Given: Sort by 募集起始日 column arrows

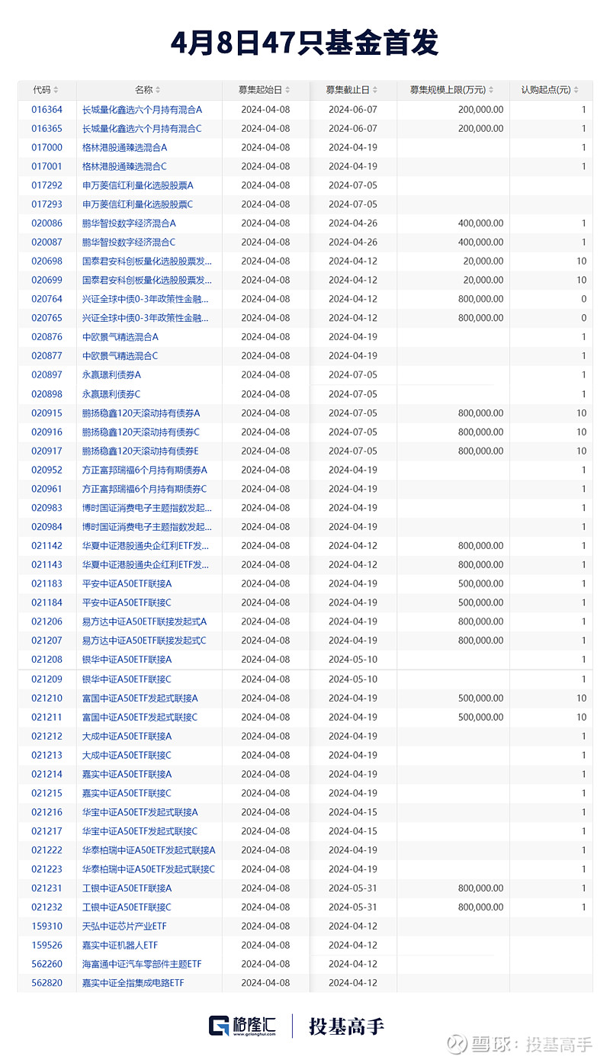Looking at the screenshot, I should coord(288,91).
